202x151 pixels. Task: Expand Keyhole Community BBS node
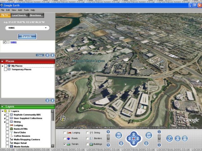tap(5, 115)
